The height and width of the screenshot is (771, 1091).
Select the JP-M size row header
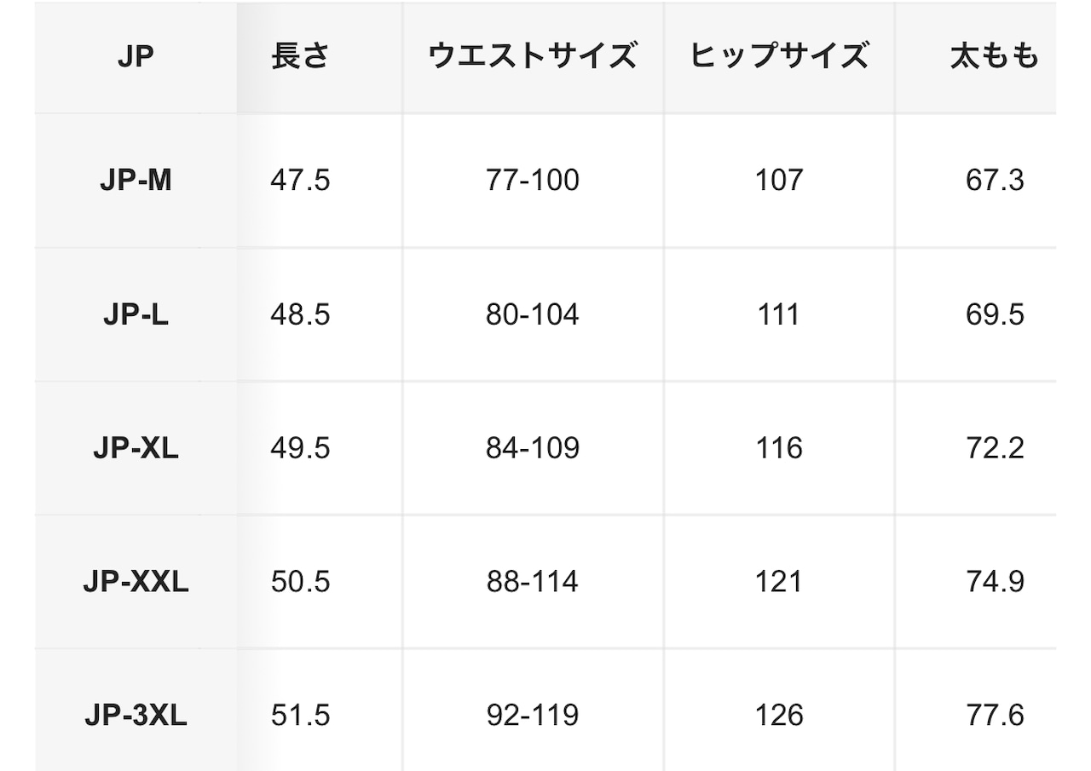point(136,180)
